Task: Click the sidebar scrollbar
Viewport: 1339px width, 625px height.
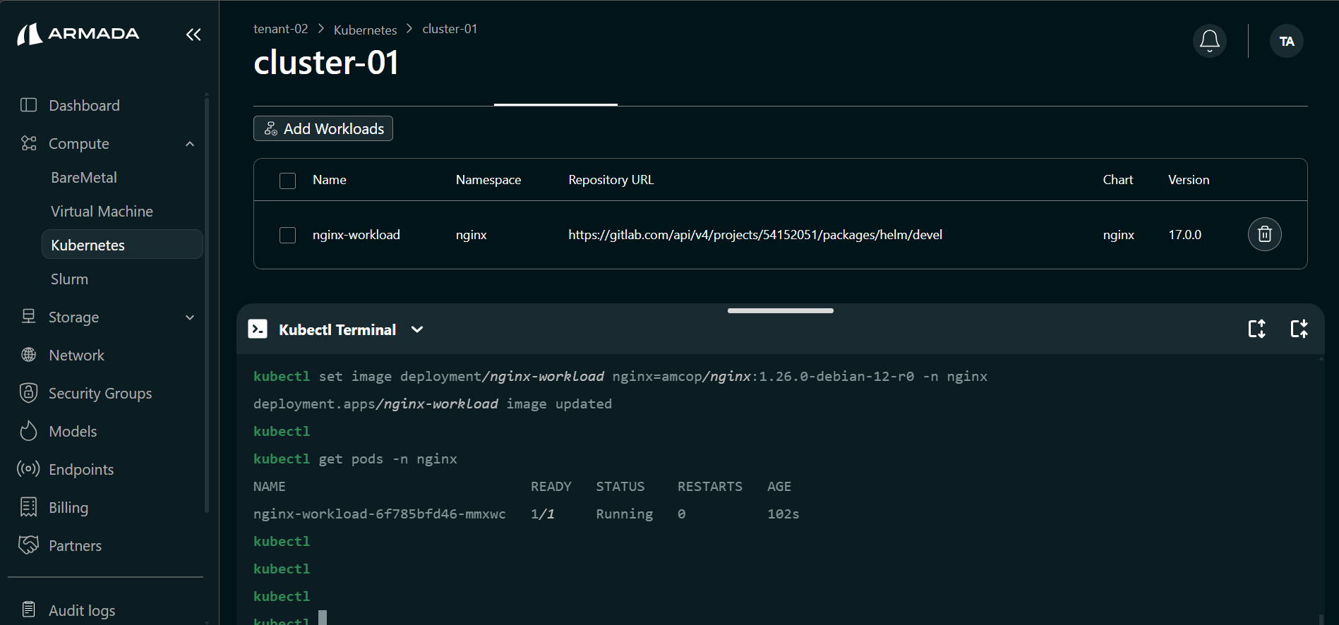Action: (207, 303)
